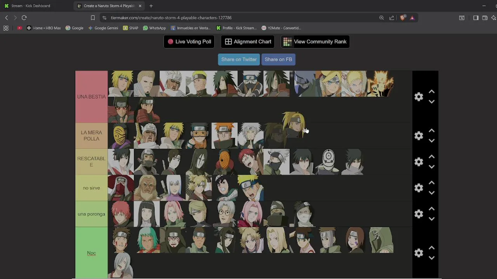This screenshot has height=279, width=497.
Task: Move una poronga tier up
Action: tap(431, 209)
